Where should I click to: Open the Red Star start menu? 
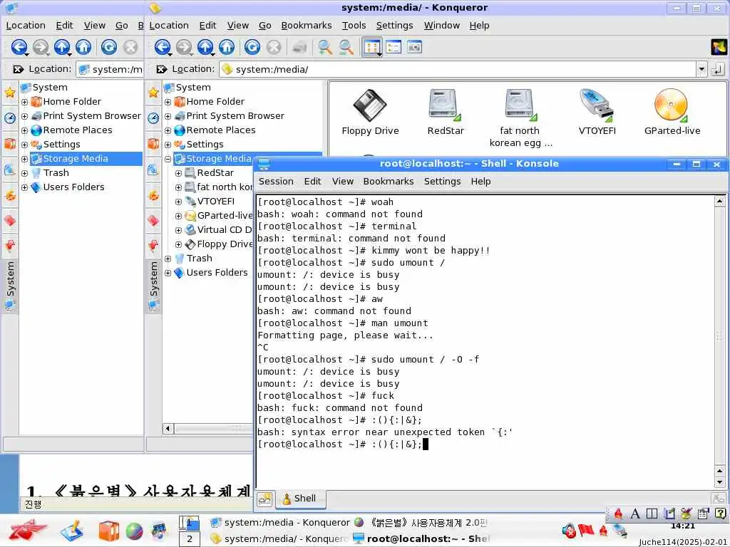(x=28, y=531)
